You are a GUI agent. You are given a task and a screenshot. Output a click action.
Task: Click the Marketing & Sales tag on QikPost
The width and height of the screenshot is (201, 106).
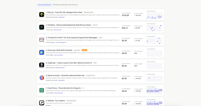(71, 101)
